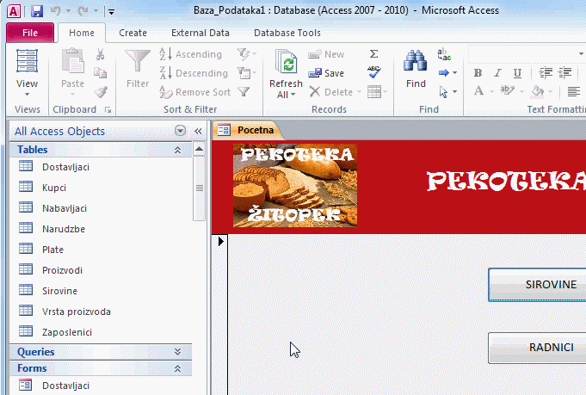This screenshot has height=395, width=586.
Task: Toggle Underline text formatting
Action: (517, 73)
